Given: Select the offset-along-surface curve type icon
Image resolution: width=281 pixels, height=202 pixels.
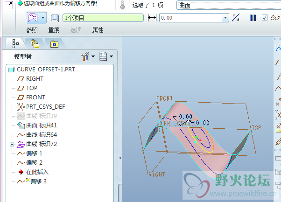Looking at the screenshot, I should (x=33, y=18).
